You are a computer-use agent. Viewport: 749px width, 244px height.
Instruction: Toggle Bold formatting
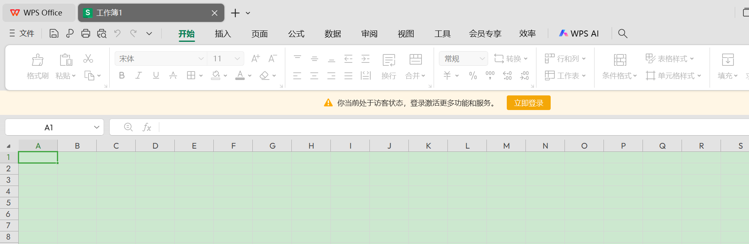coord(122,76)
